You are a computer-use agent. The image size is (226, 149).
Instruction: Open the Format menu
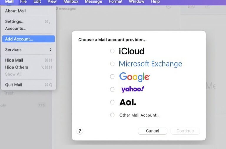116,2
